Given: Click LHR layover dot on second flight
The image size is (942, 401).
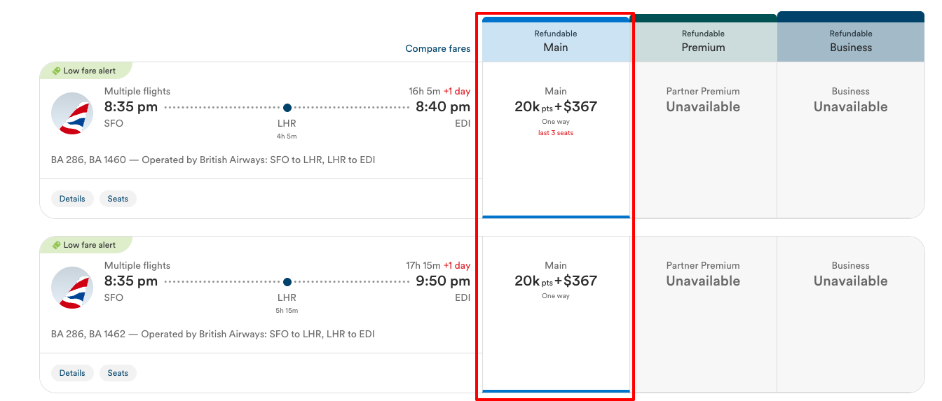Looking at the screenshot, I should tap(287, 282).
